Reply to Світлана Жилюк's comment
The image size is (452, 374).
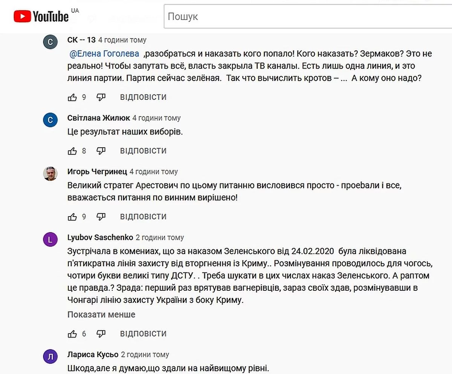[143, 151]
